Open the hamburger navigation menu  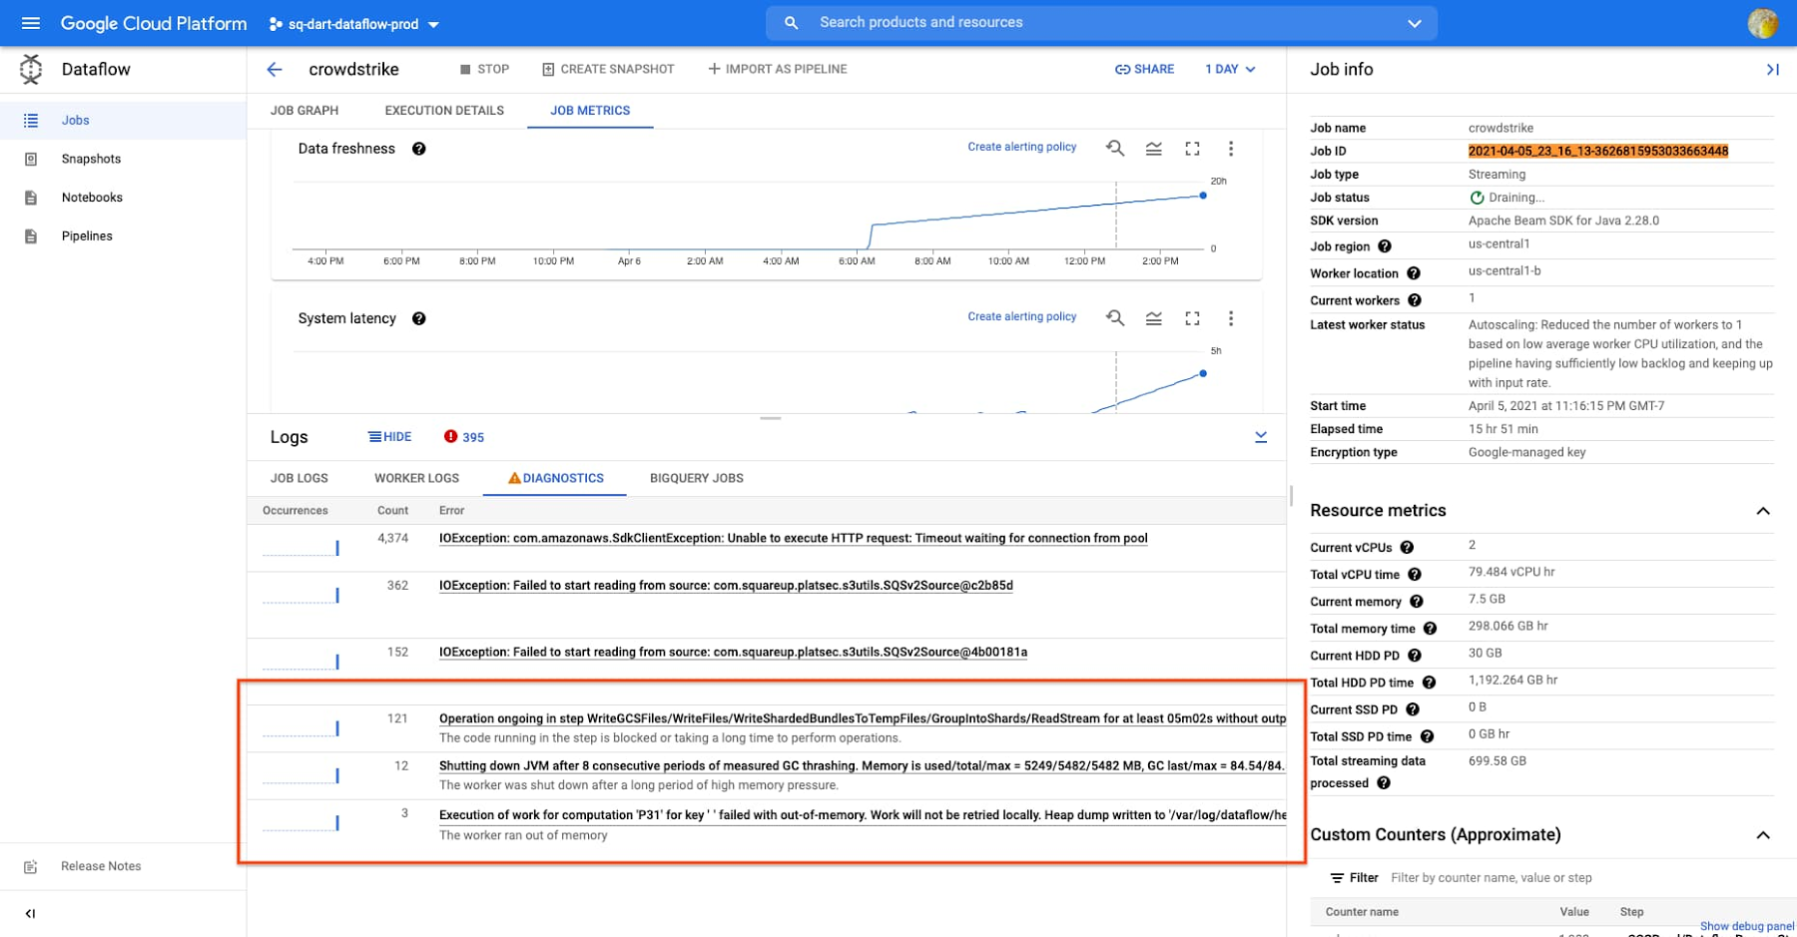[30, 23]
